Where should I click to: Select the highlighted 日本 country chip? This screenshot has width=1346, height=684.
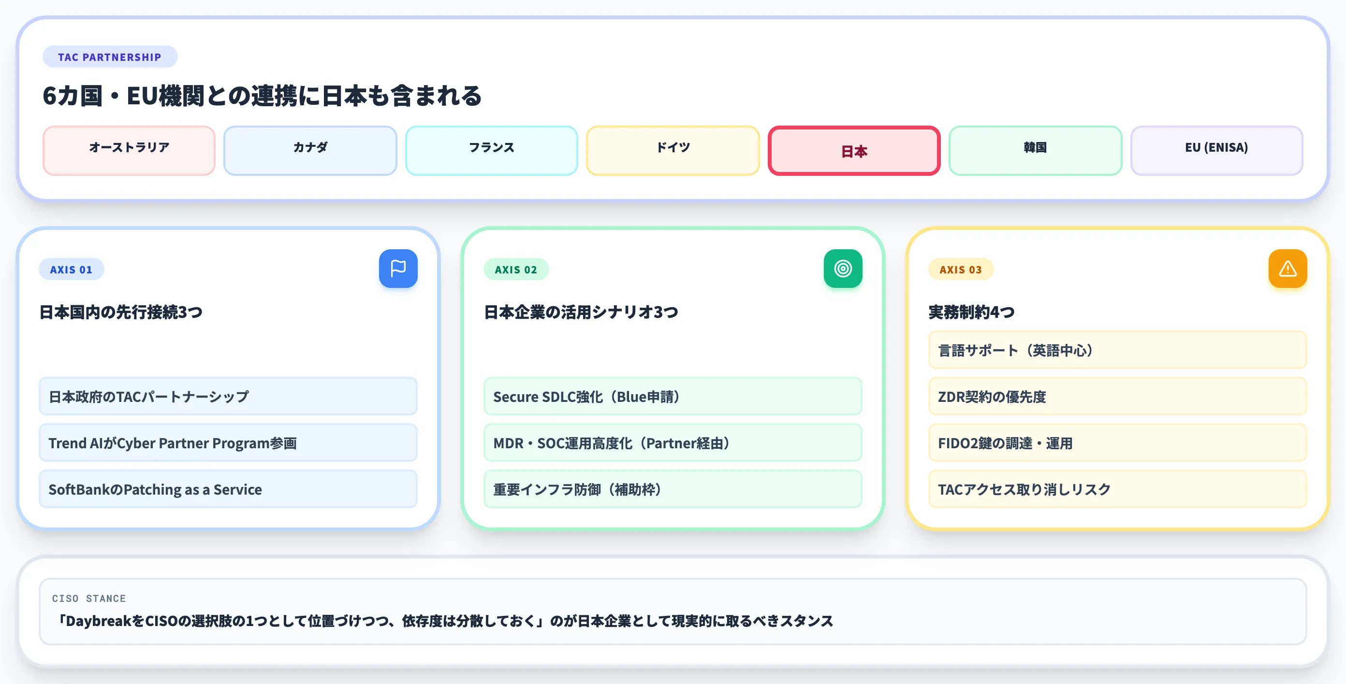coord(854,150)
